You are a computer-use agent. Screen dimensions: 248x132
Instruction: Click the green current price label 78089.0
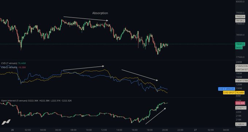point(240,44)
